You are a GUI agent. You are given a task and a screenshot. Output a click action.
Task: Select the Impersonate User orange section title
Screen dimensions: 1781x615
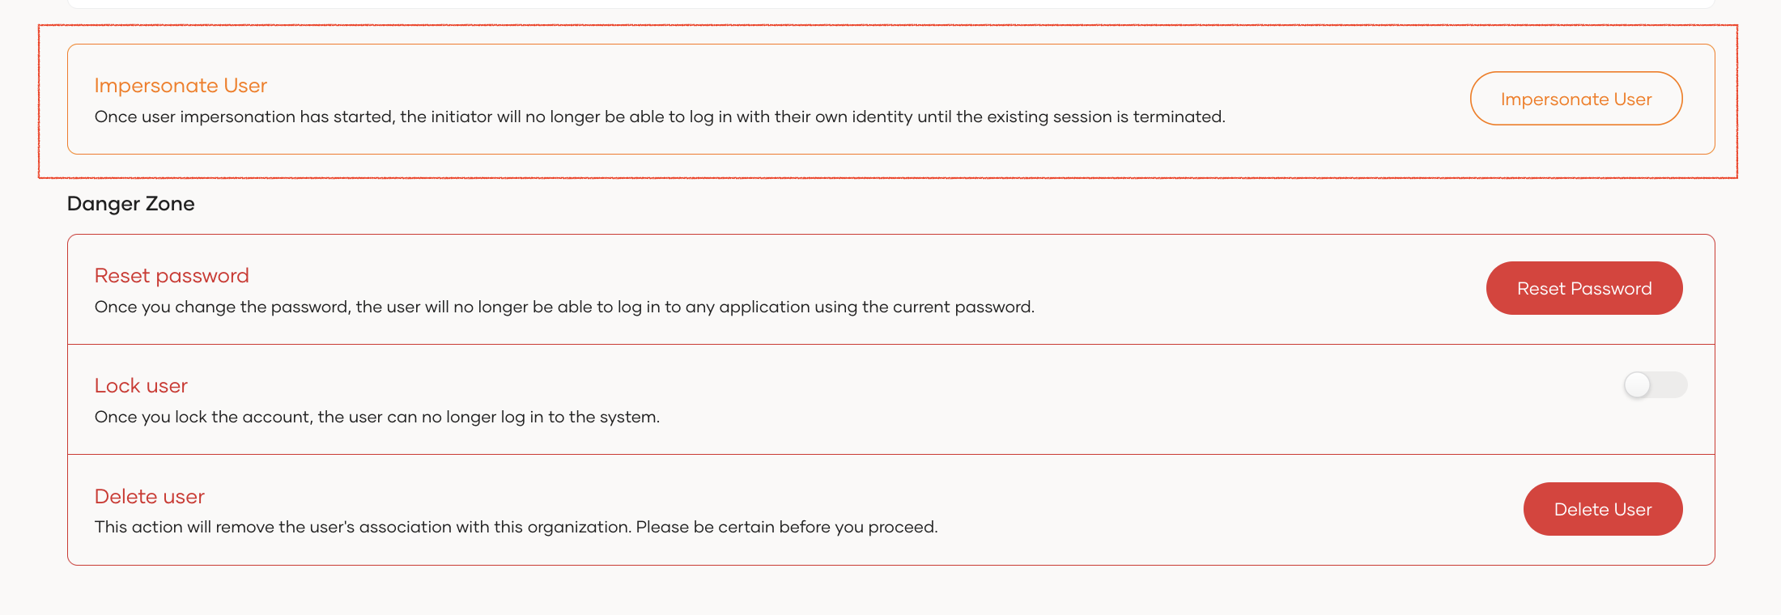[x=181, y=85]
